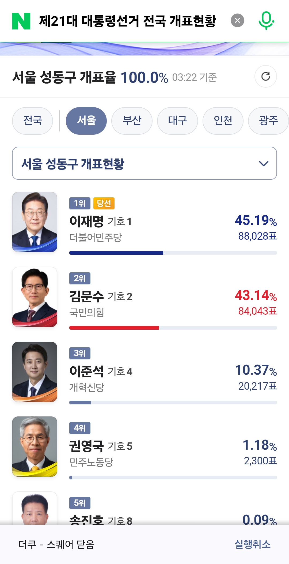Screen dimensions: 289x564
Task: Tap the green Naver N logo
Action: point(21,21)
